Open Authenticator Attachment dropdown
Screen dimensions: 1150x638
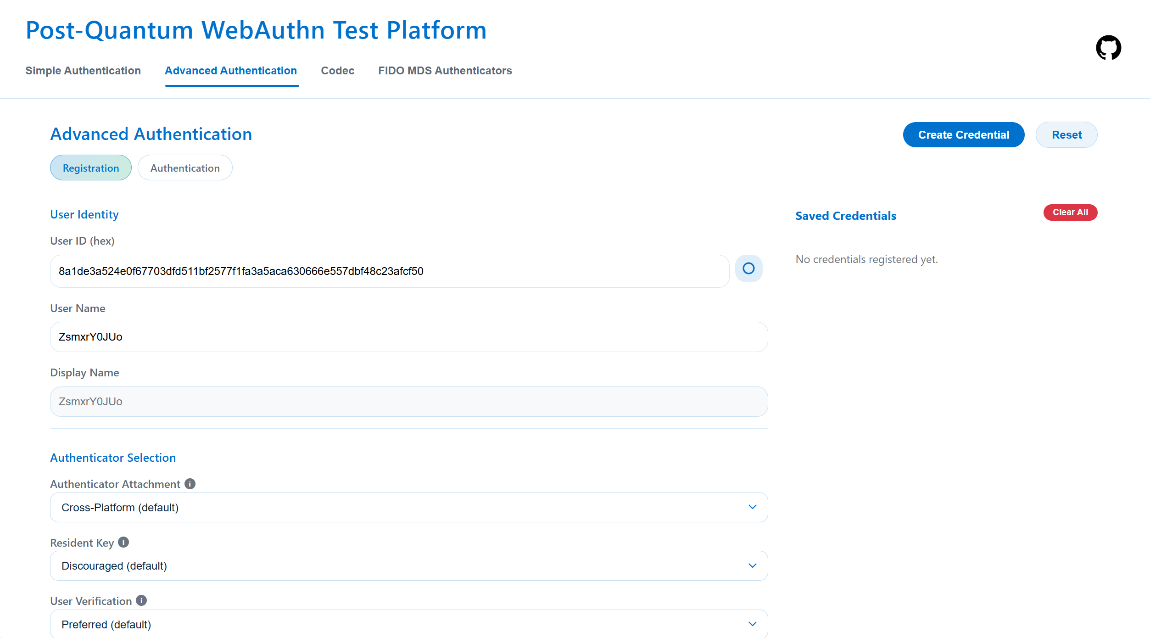tap(408, 507)
